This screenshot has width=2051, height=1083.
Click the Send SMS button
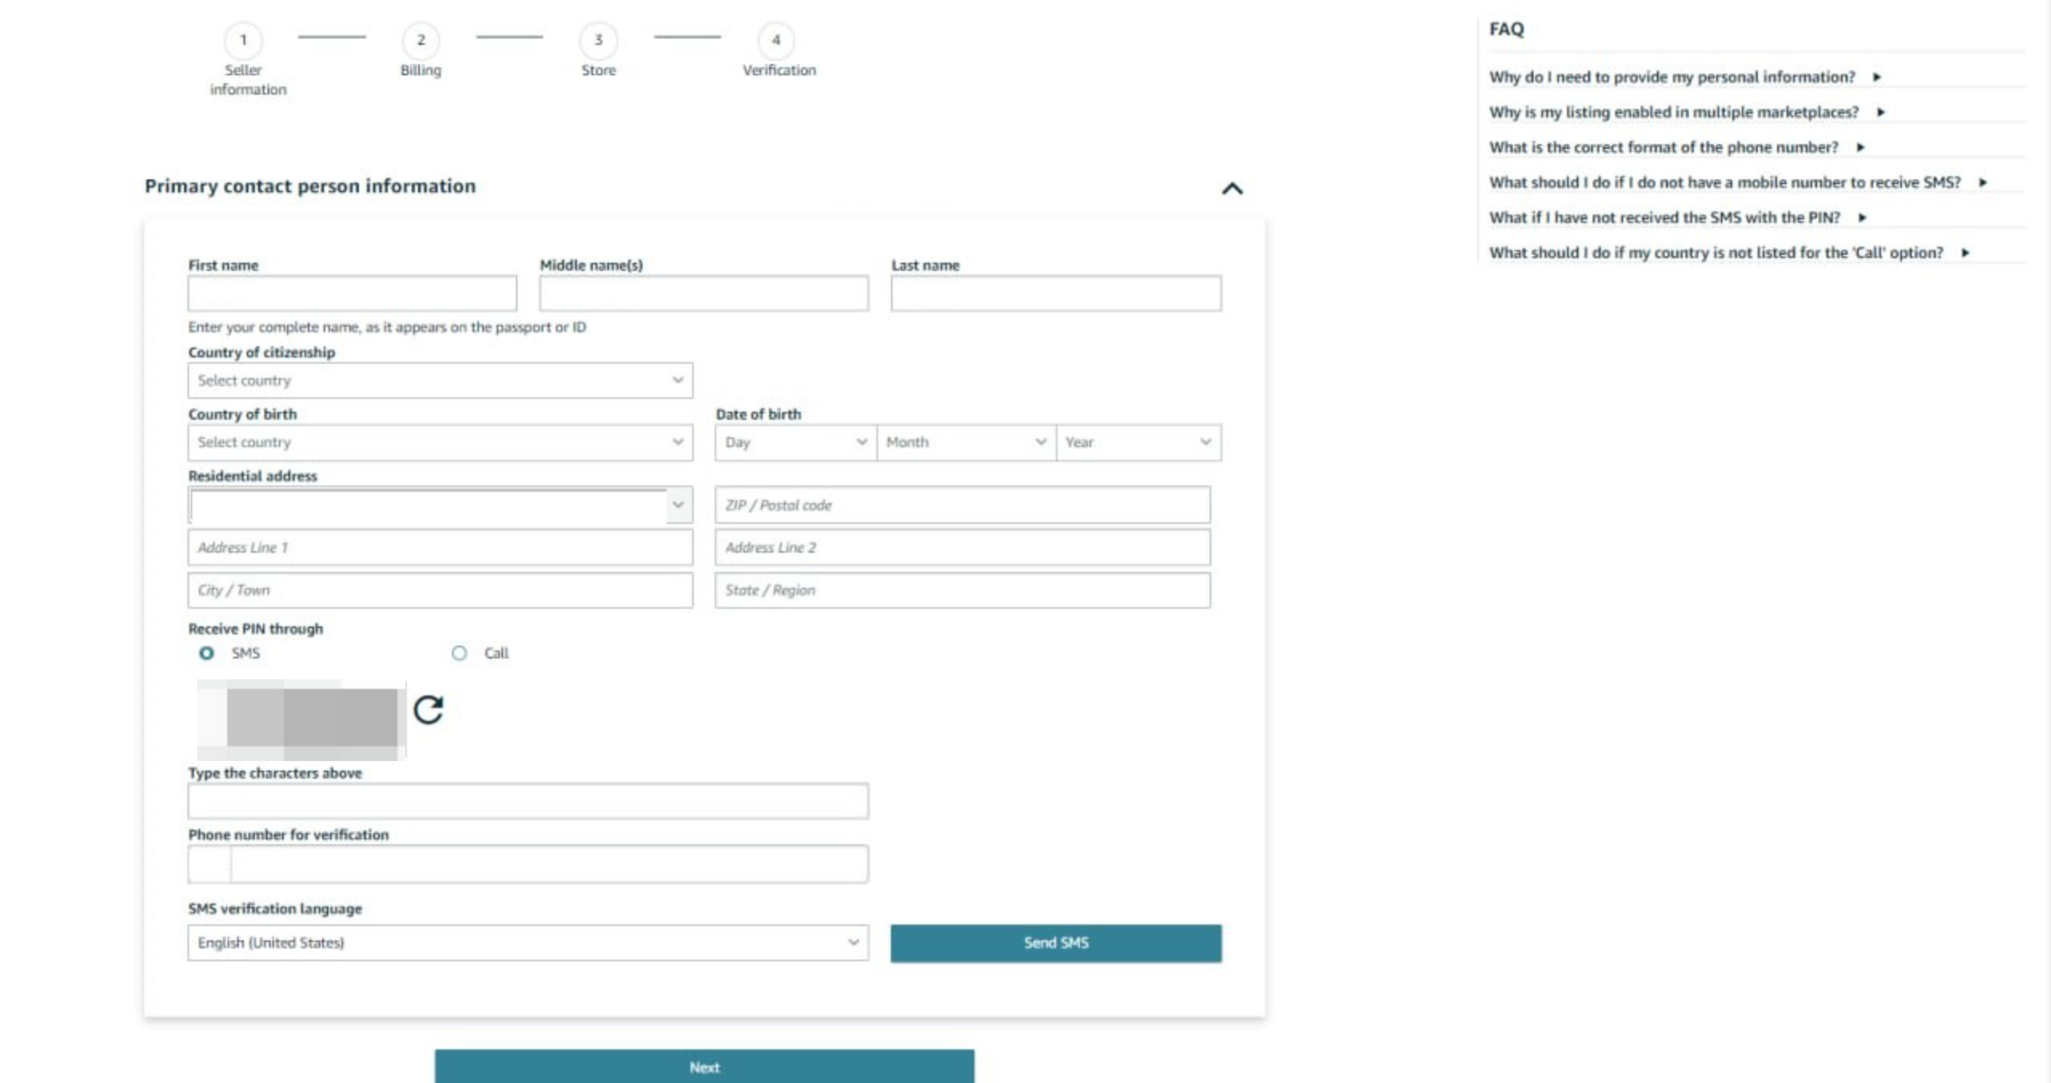point(1055,942)
